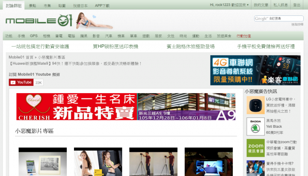The width and height of the screenshot is (308, 176).
Task: Open the 手機 category menu
Action: 21,36
